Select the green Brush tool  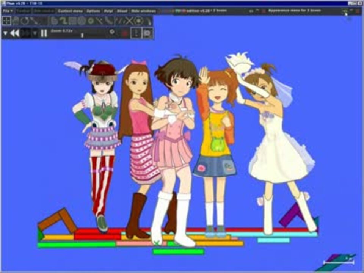(63, 21)
